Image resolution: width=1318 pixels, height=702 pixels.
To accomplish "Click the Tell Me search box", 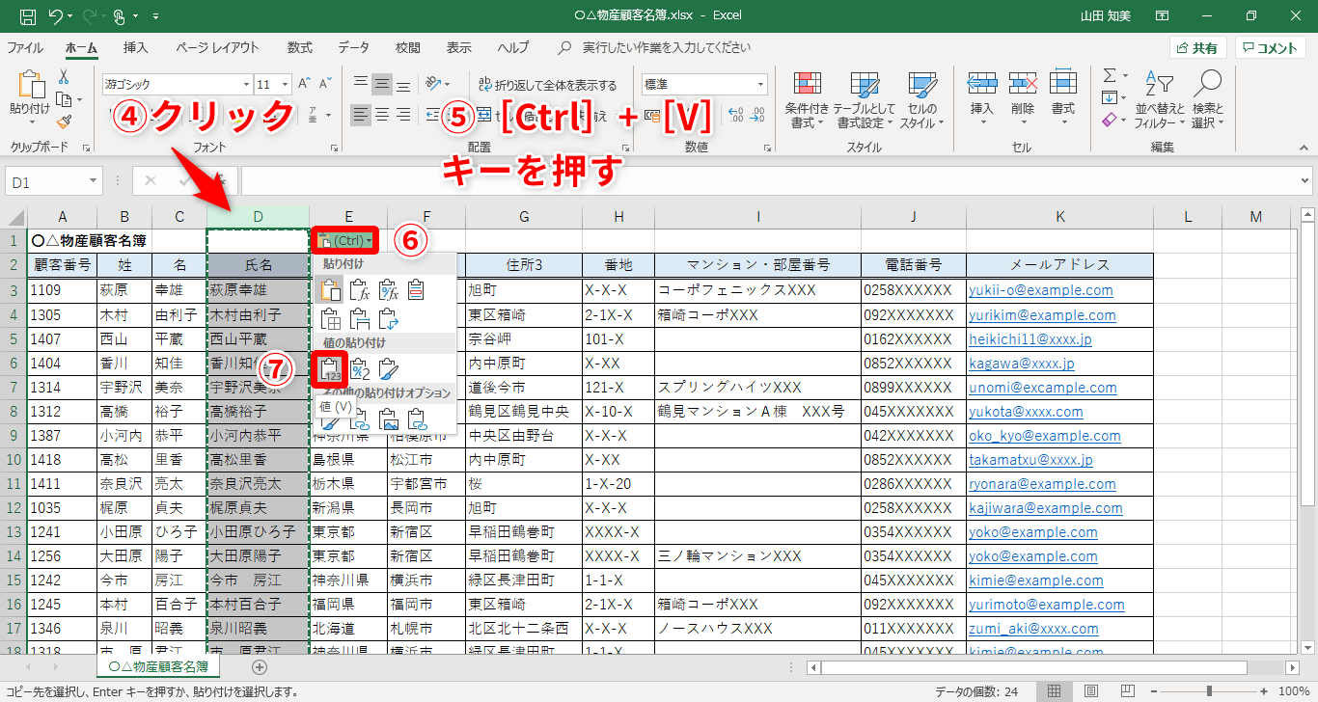I will (667, 47).
